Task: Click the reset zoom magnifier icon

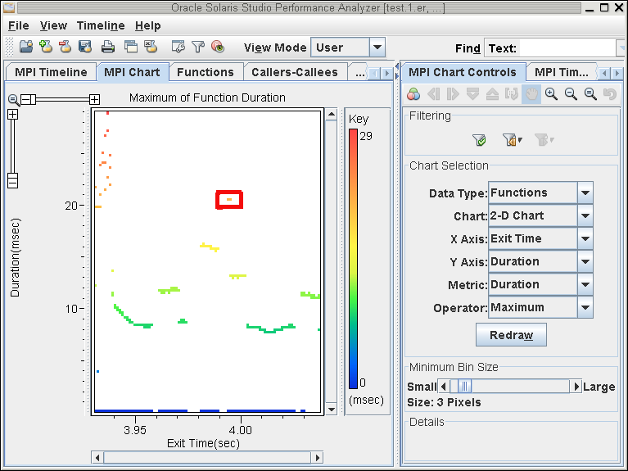Action: (590, 94)
